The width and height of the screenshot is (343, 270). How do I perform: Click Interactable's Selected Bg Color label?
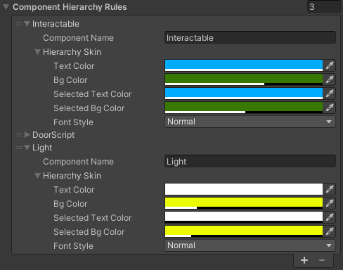tap(89, 108)
